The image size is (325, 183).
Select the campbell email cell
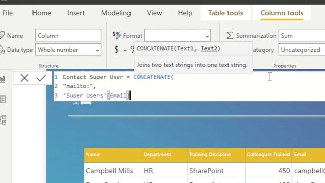pos(309,171)
